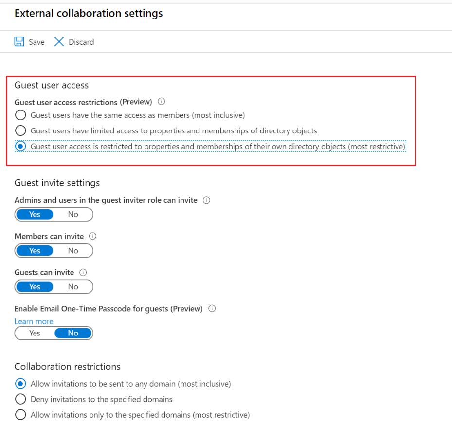
Task: Select 'Allow invitations to any domain' option
Action: tap(20, 384)
